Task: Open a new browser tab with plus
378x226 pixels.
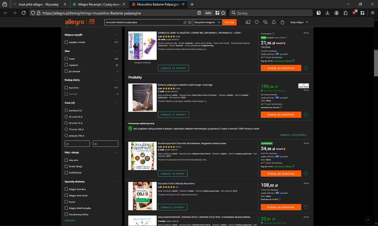Action: click(192, 4)
